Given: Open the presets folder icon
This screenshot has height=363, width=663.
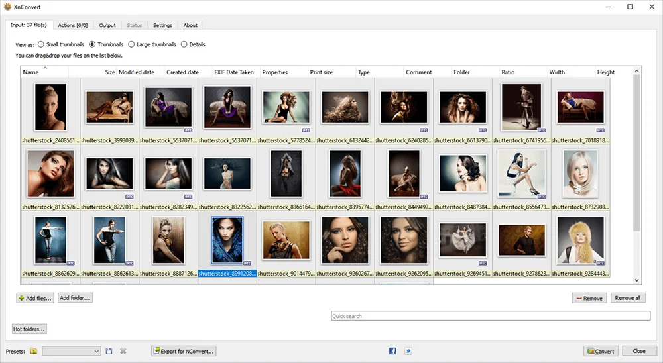Looking at the screenshot, I should point(33,351).
